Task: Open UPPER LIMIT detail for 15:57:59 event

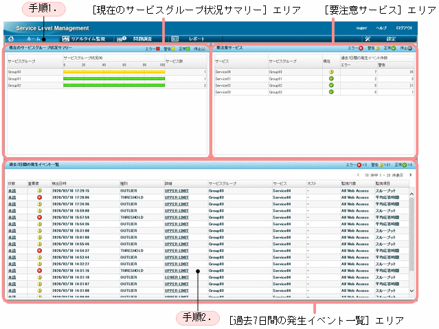Action: click(177, 217)
